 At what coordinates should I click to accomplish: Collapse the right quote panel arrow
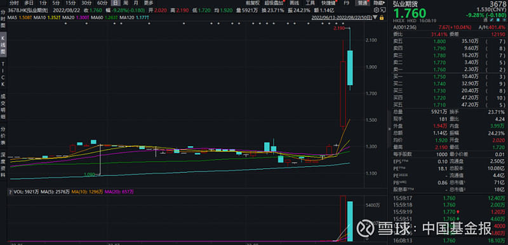tap(389, 128)
